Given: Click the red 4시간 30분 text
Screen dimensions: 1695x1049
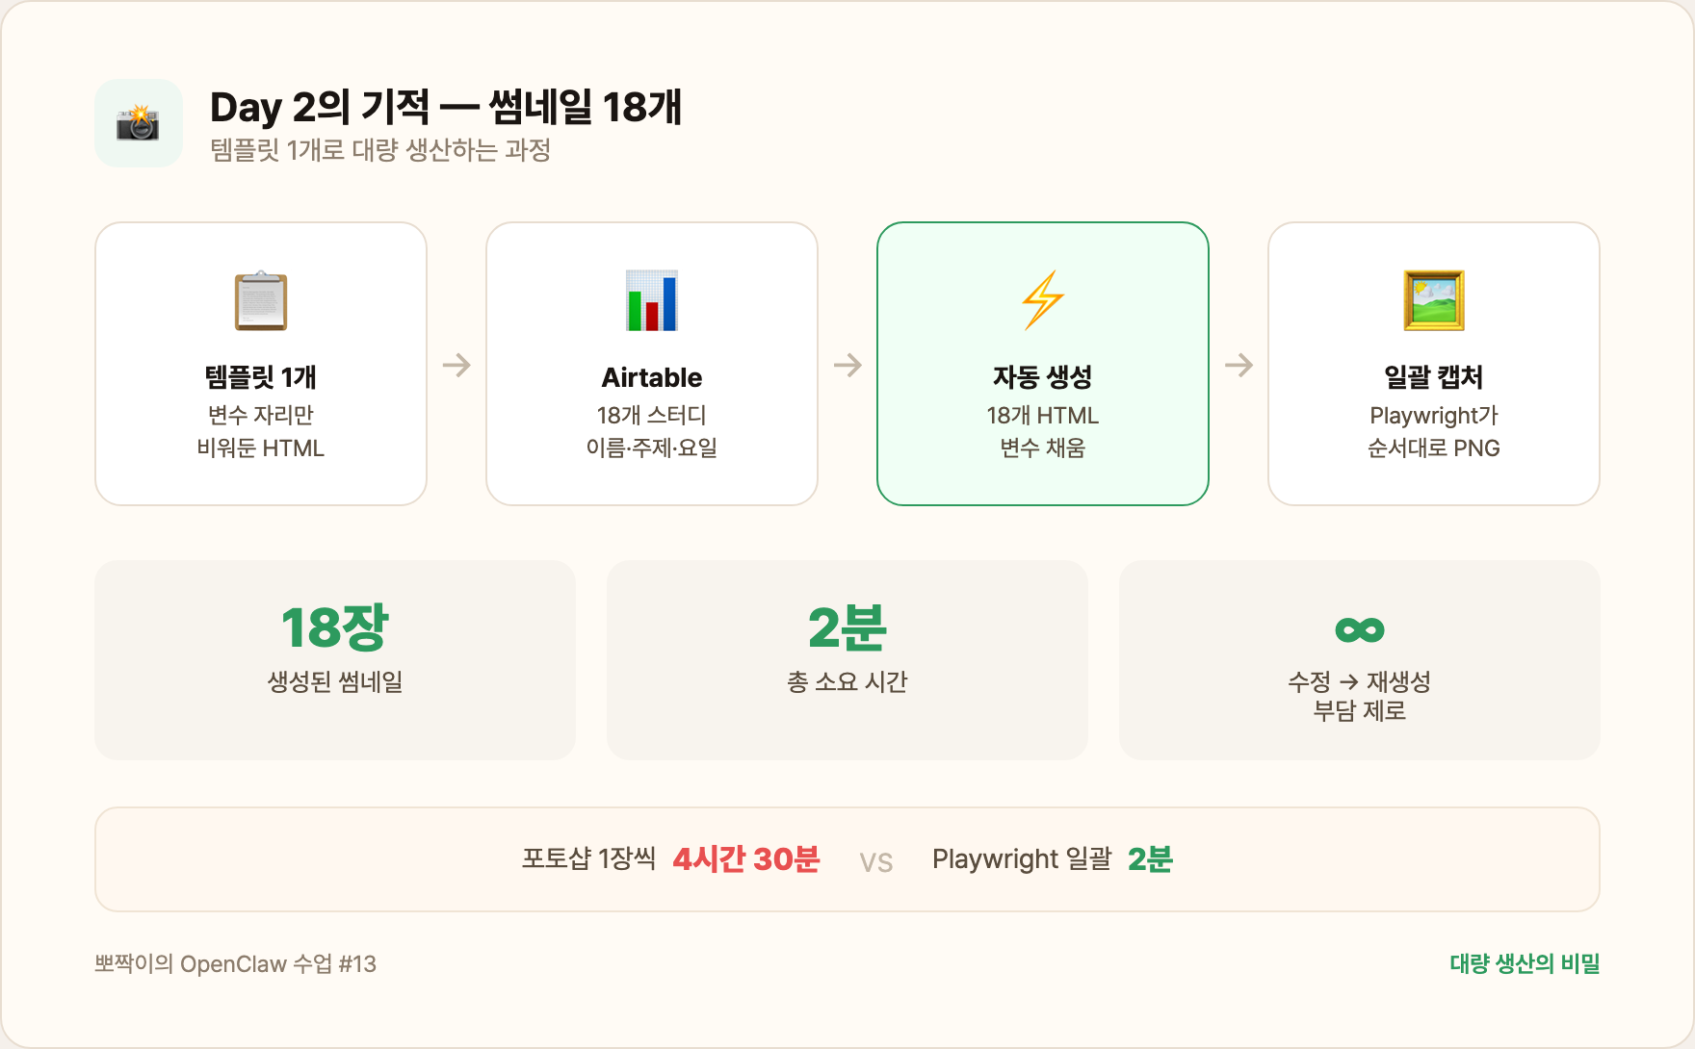Looking at the screenshot, I should [746, 858].
